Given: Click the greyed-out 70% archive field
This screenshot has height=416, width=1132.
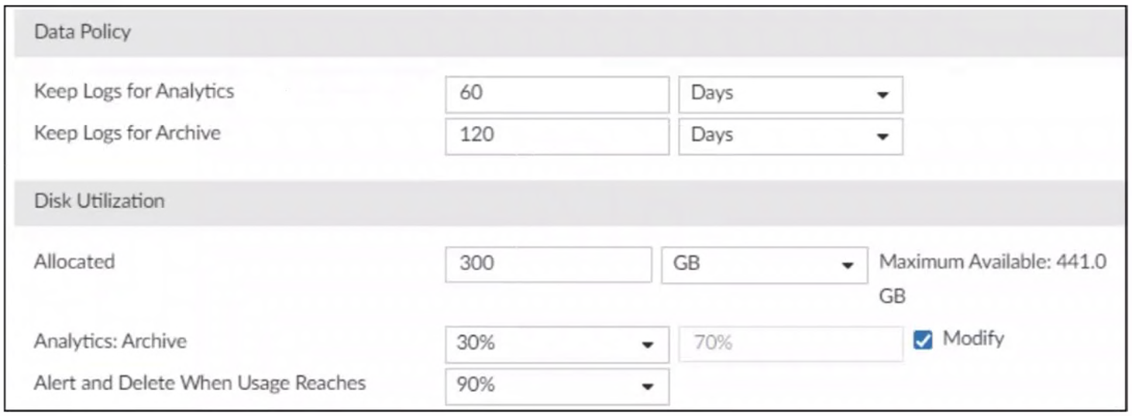Looking at the screenshot, I should (790, 343).
